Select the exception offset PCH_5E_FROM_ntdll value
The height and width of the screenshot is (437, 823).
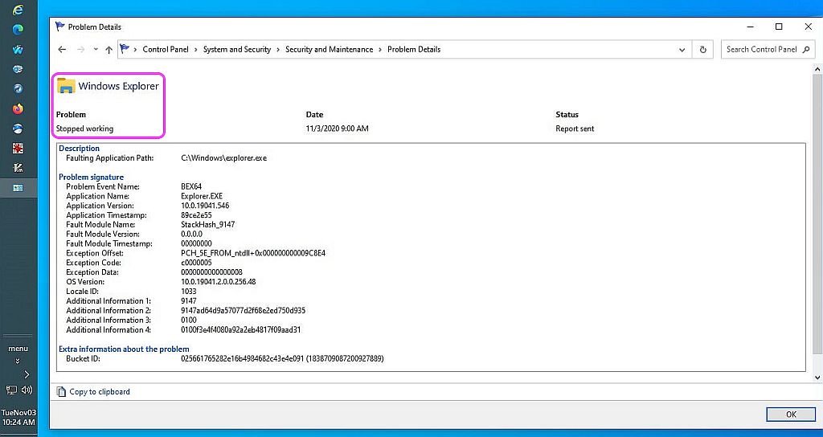coord(253,253)
